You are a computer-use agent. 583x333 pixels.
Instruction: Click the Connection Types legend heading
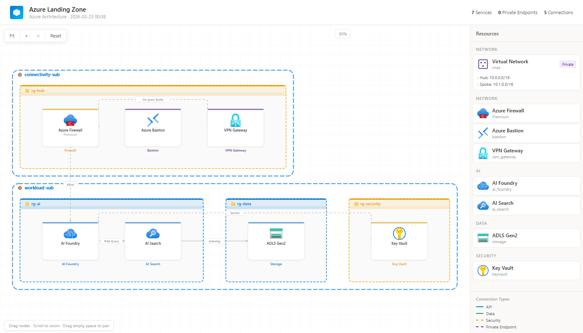[x=493, y=299]
